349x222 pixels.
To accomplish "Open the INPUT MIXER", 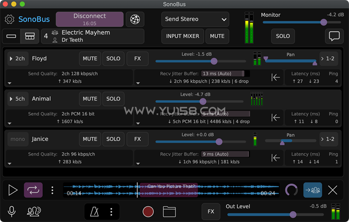I will click(182, 36).
